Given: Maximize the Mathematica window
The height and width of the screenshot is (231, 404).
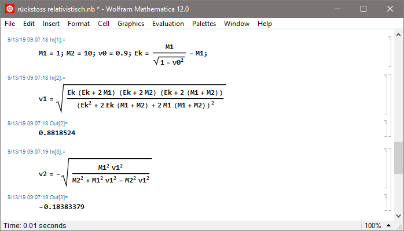Looking at the screenshot, I should (363, 9).
